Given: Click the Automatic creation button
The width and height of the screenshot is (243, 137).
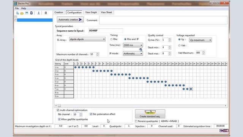Looking at the screenshot, I should pos(70,19).
